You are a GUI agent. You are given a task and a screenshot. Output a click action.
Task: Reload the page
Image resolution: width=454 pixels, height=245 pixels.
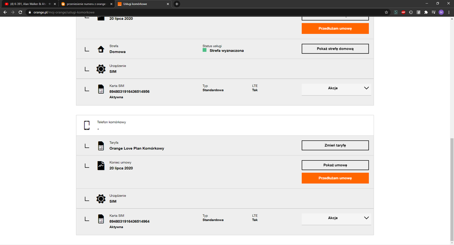click(x=20, y=12)
